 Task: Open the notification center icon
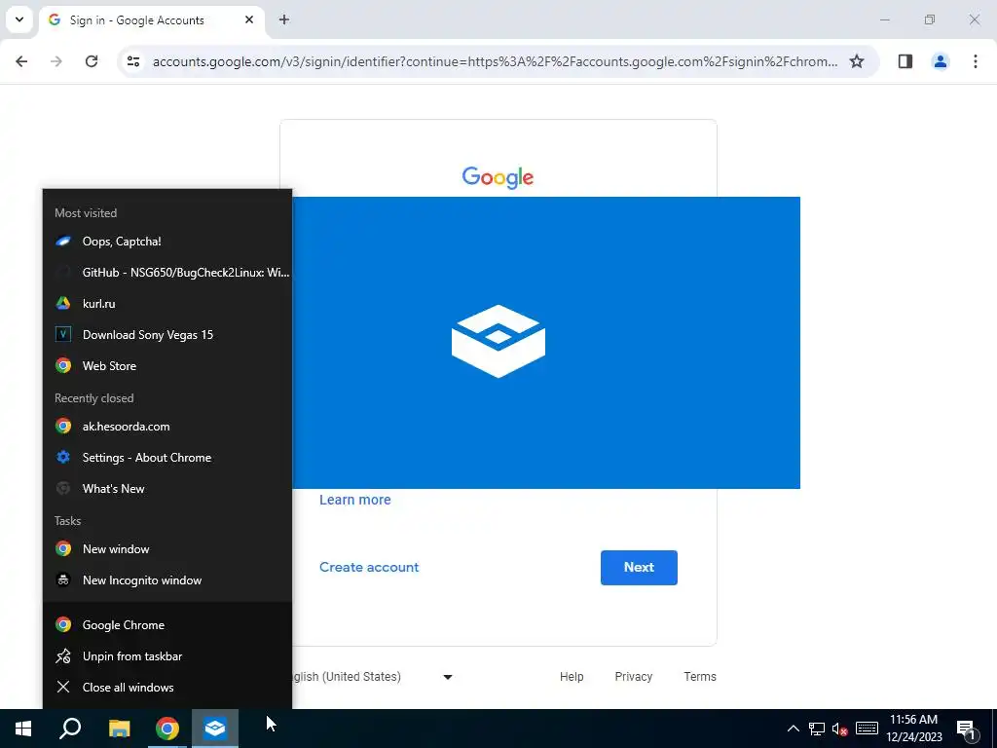[x=966, y=729]
